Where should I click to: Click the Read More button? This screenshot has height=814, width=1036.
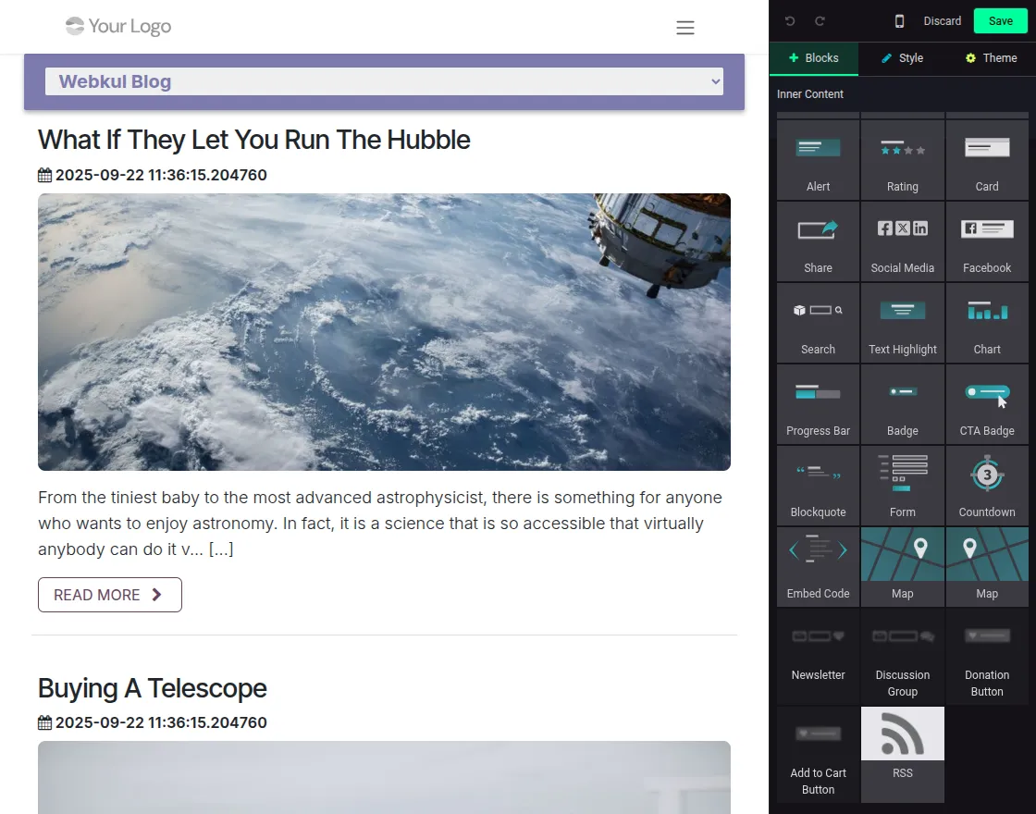tap(110, 595)
